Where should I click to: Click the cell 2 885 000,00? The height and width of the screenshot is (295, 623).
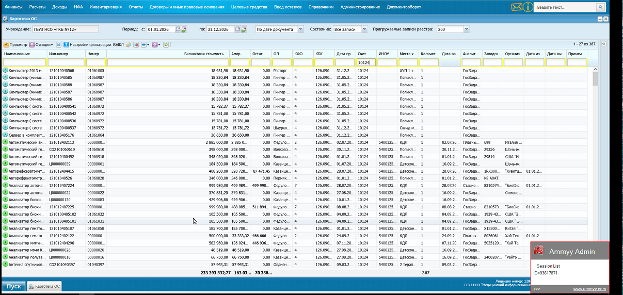point(217,142)
